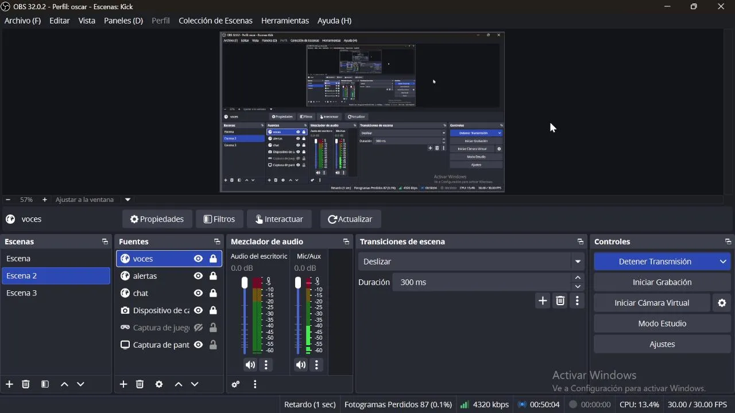Screen dimensions: 735x413
Task: Lock the Captura de pantalla source
Action: [x=213, y=345]
